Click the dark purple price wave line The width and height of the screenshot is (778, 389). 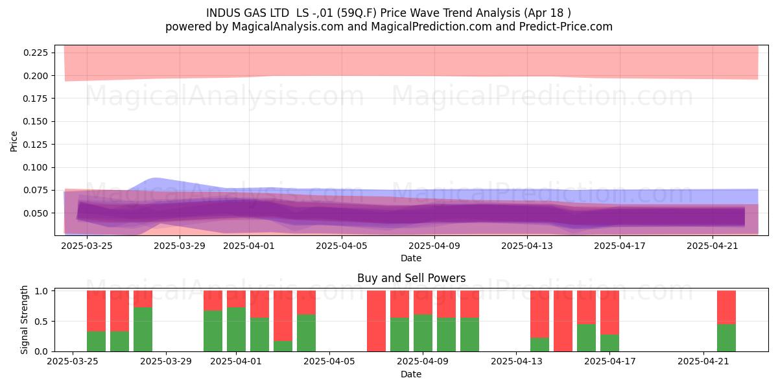(x=411, y=215)
